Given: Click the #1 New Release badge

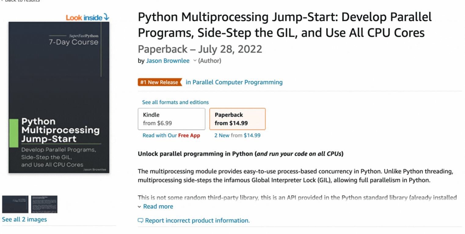Looking at the screenshot, I should tap(159, 82).
